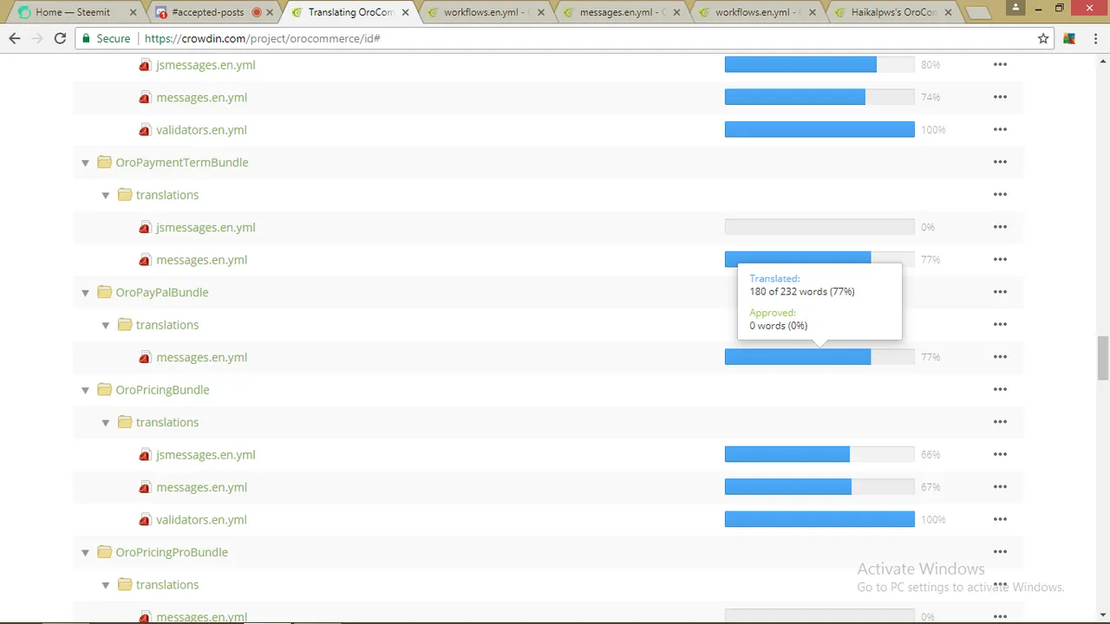
Task: Collapse the OroPricingBundle folder
Action: [x=85, y=390]
